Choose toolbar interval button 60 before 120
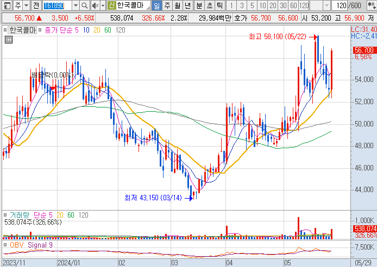 293,5
